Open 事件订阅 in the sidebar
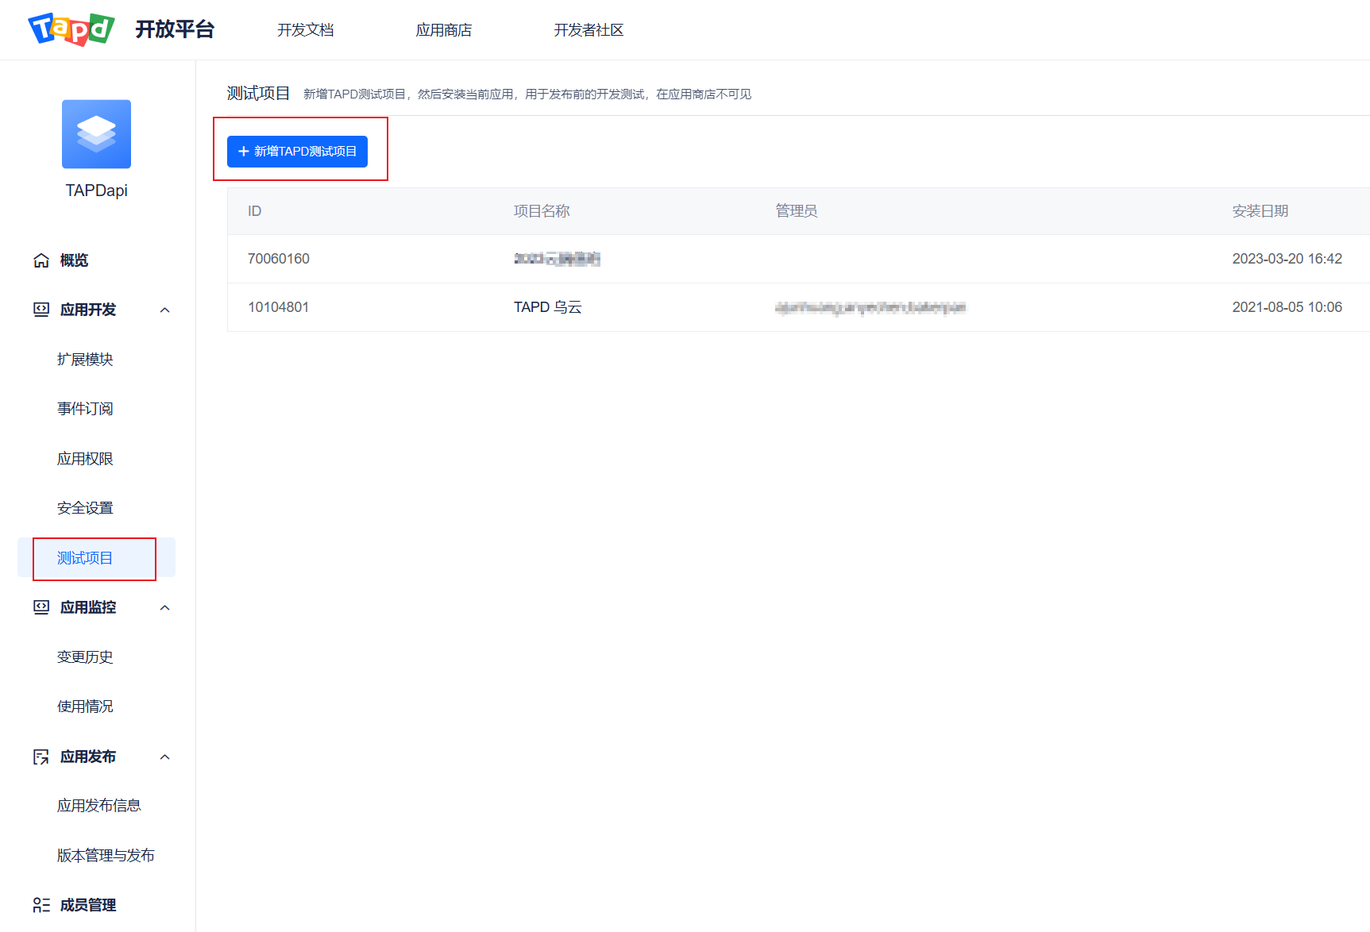Viewport: 1370px width, 932px height. point(85,408)
